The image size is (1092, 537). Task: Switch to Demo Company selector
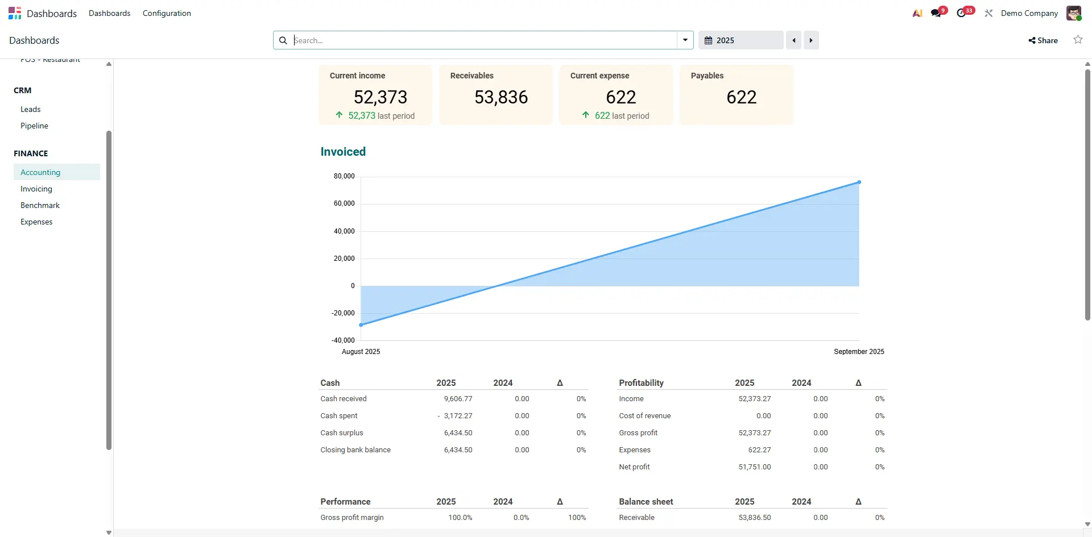tap(1029, 13)
